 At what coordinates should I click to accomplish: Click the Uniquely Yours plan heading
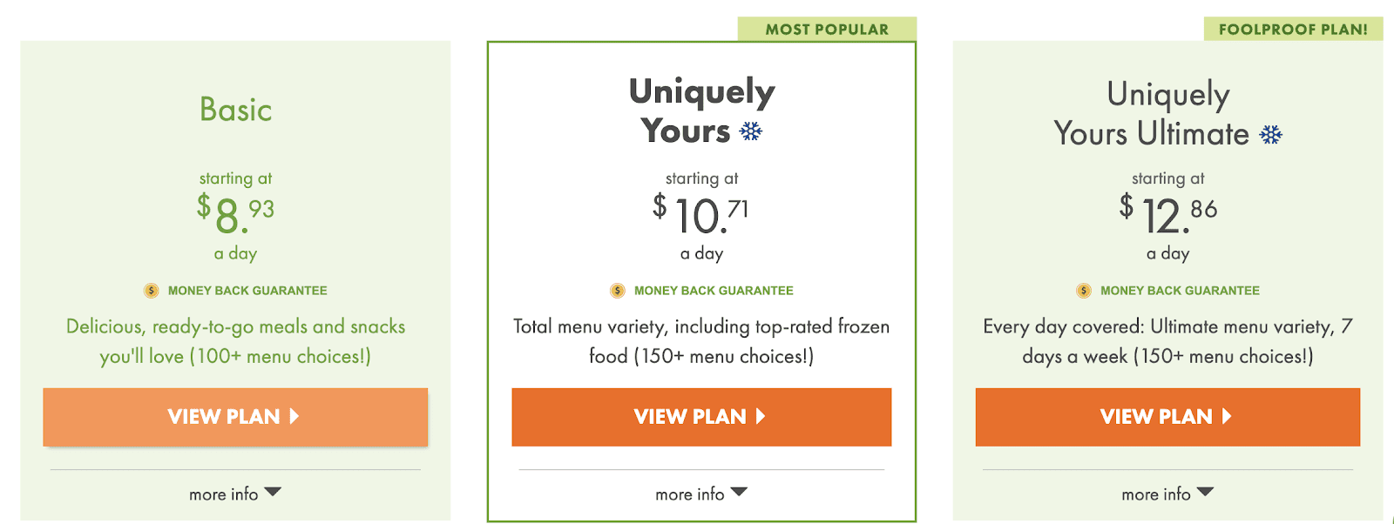pyautogui.click(x=701, y=111)
